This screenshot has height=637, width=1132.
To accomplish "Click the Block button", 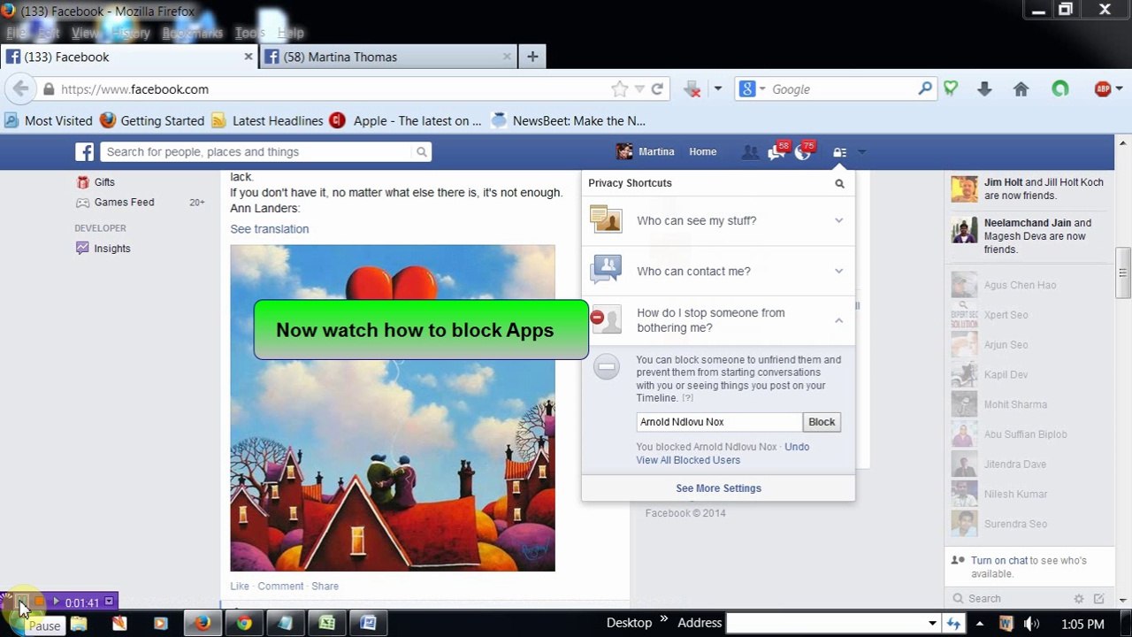I will 822,422.
